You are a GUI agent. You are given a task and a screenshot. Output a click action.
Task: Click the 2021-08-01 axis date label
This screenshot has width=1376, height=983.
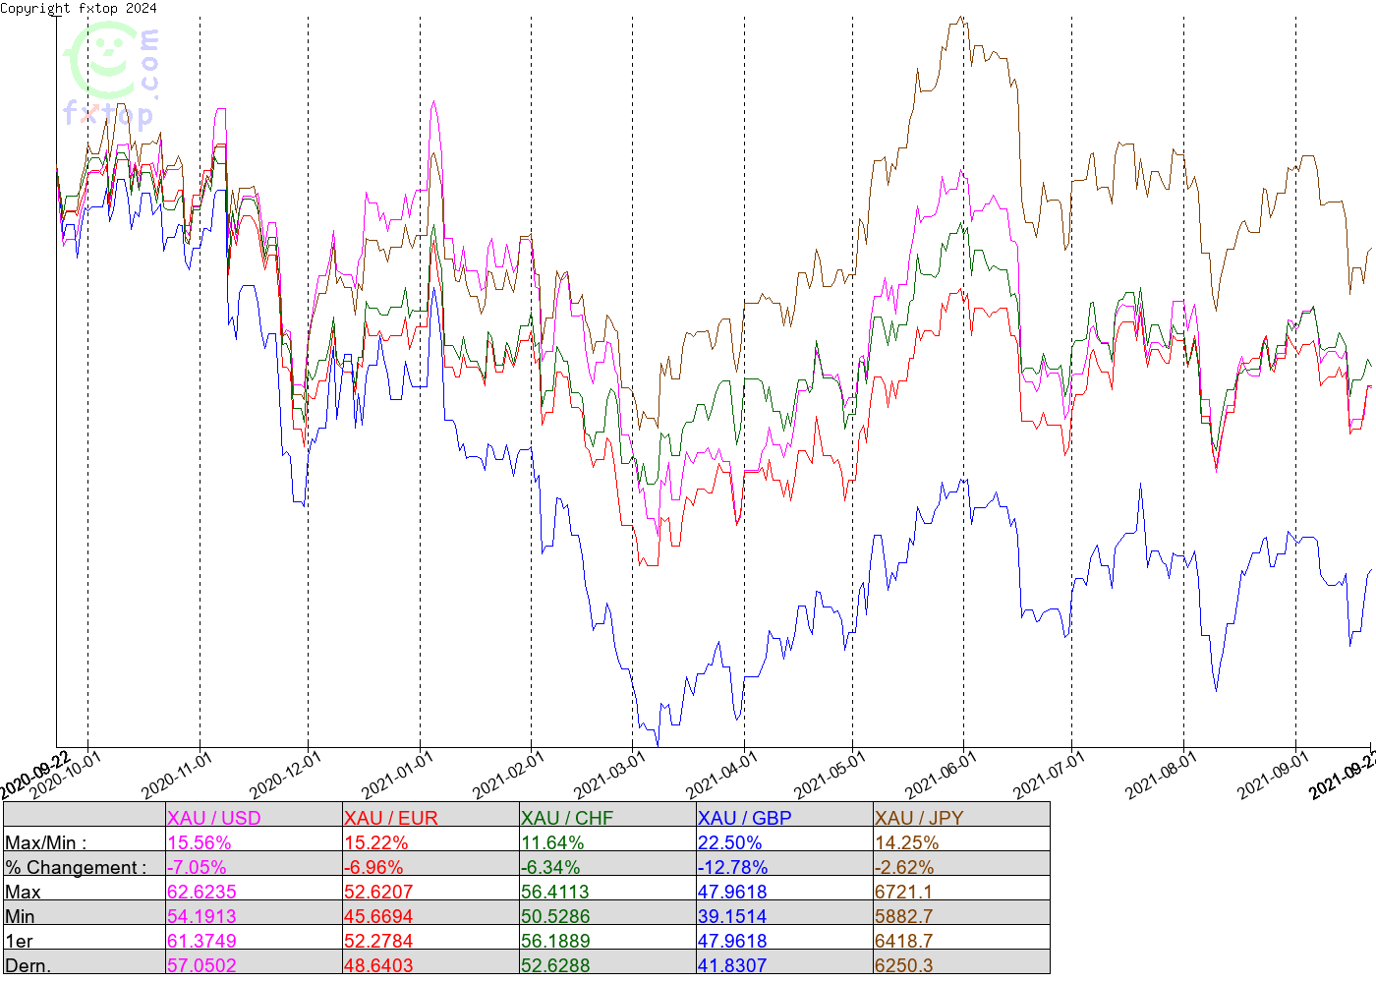pyautogui.click(x=1161, y=776)
